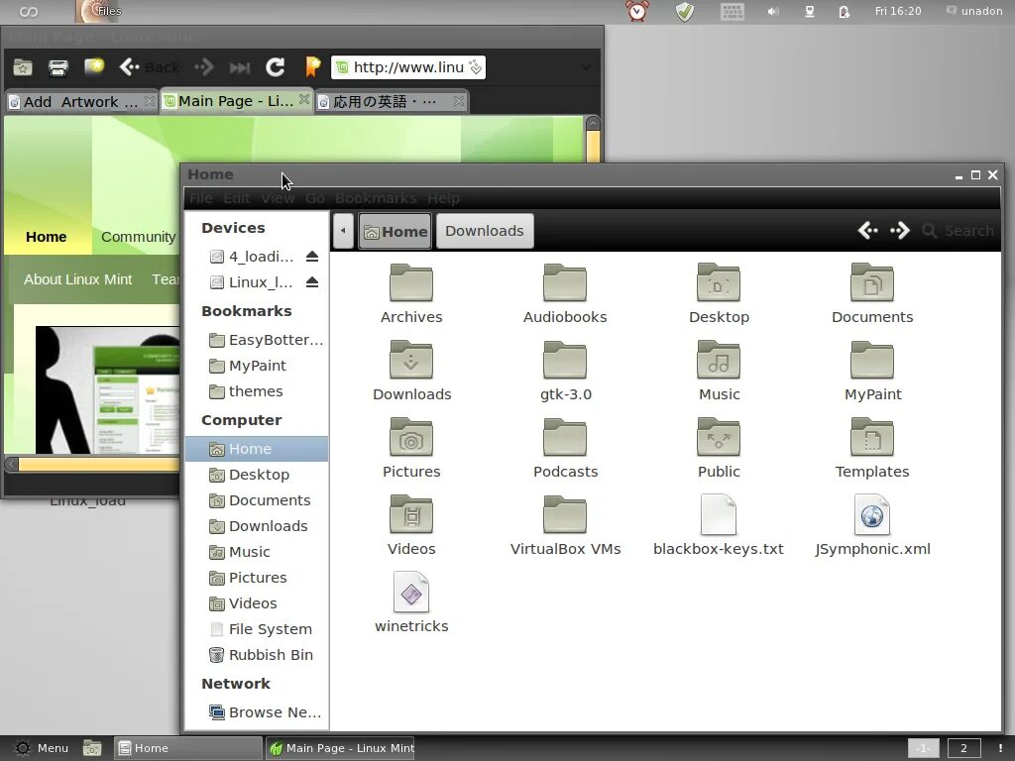The width and height of the screenshot is (1015, 761).
Task: Click the browser bookmark flag icon
Action: click(x=312, y=66)
